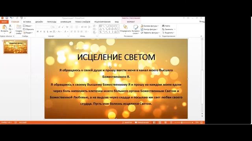Open the font color dropdown arrow
This screenshot has height=141, width=252.
coord(68,32)
